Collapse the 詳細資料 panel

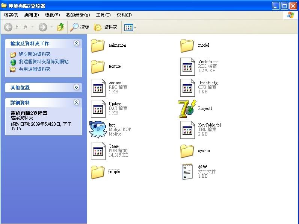point(77,102)
